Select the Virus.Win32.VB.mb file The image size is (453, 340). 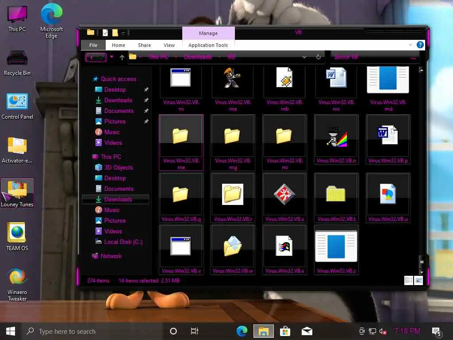tap(284, 89)
